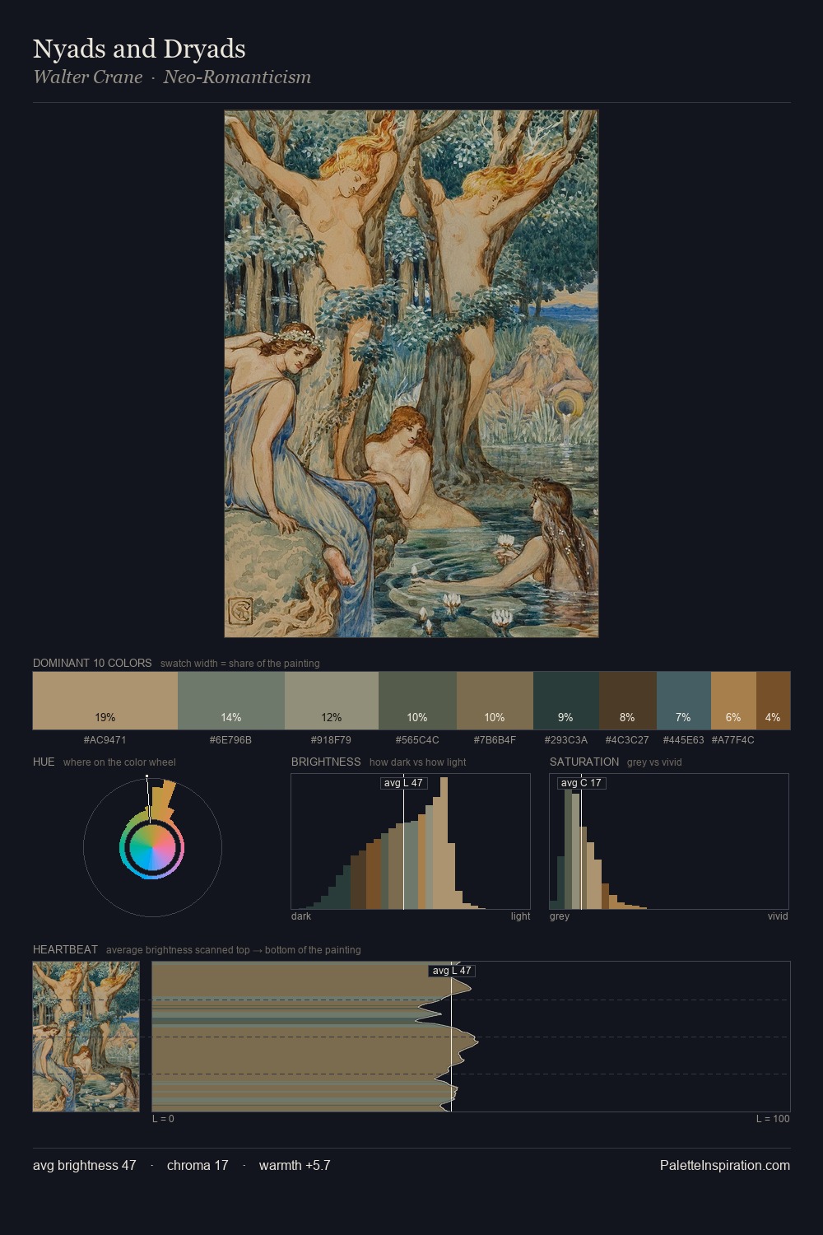Screen dimensions: 823x1235
Task: Click the main Nyads and Dryads painting
Action: tap(411, 374)
